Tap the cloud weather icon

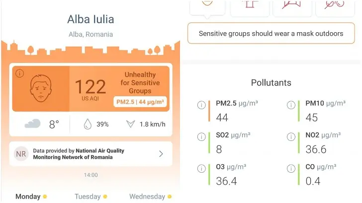[32, 124]
